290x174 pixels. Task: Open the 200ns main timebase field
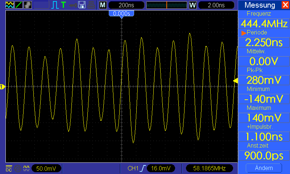pyautogui.click(x=126, y=5)
